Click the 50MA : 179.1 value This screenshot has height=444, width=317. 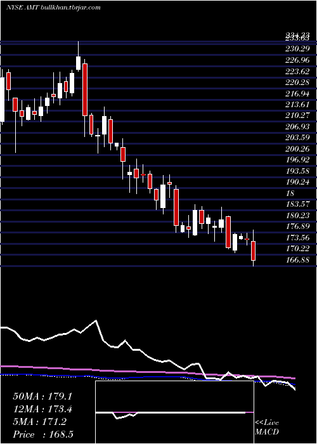[x=42, y=396]
